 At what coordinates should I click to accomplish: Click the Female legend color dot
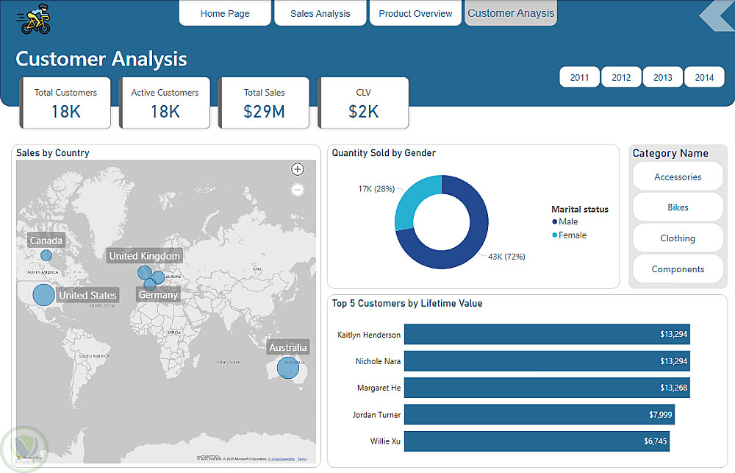tap(554, 235)
